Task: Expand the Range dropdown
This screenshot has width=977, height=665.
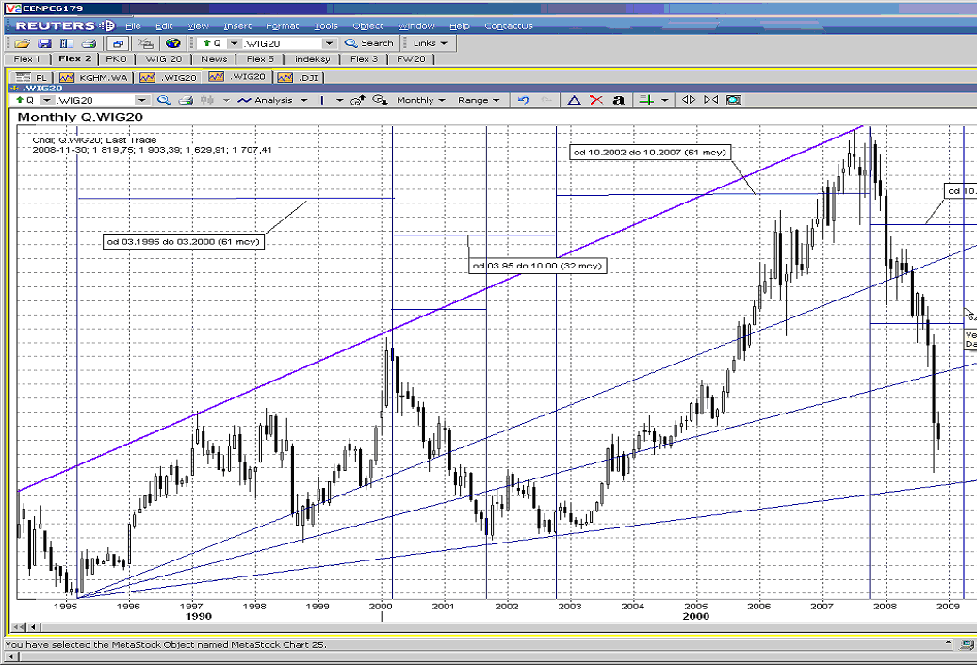Action: tap(479, 100)
